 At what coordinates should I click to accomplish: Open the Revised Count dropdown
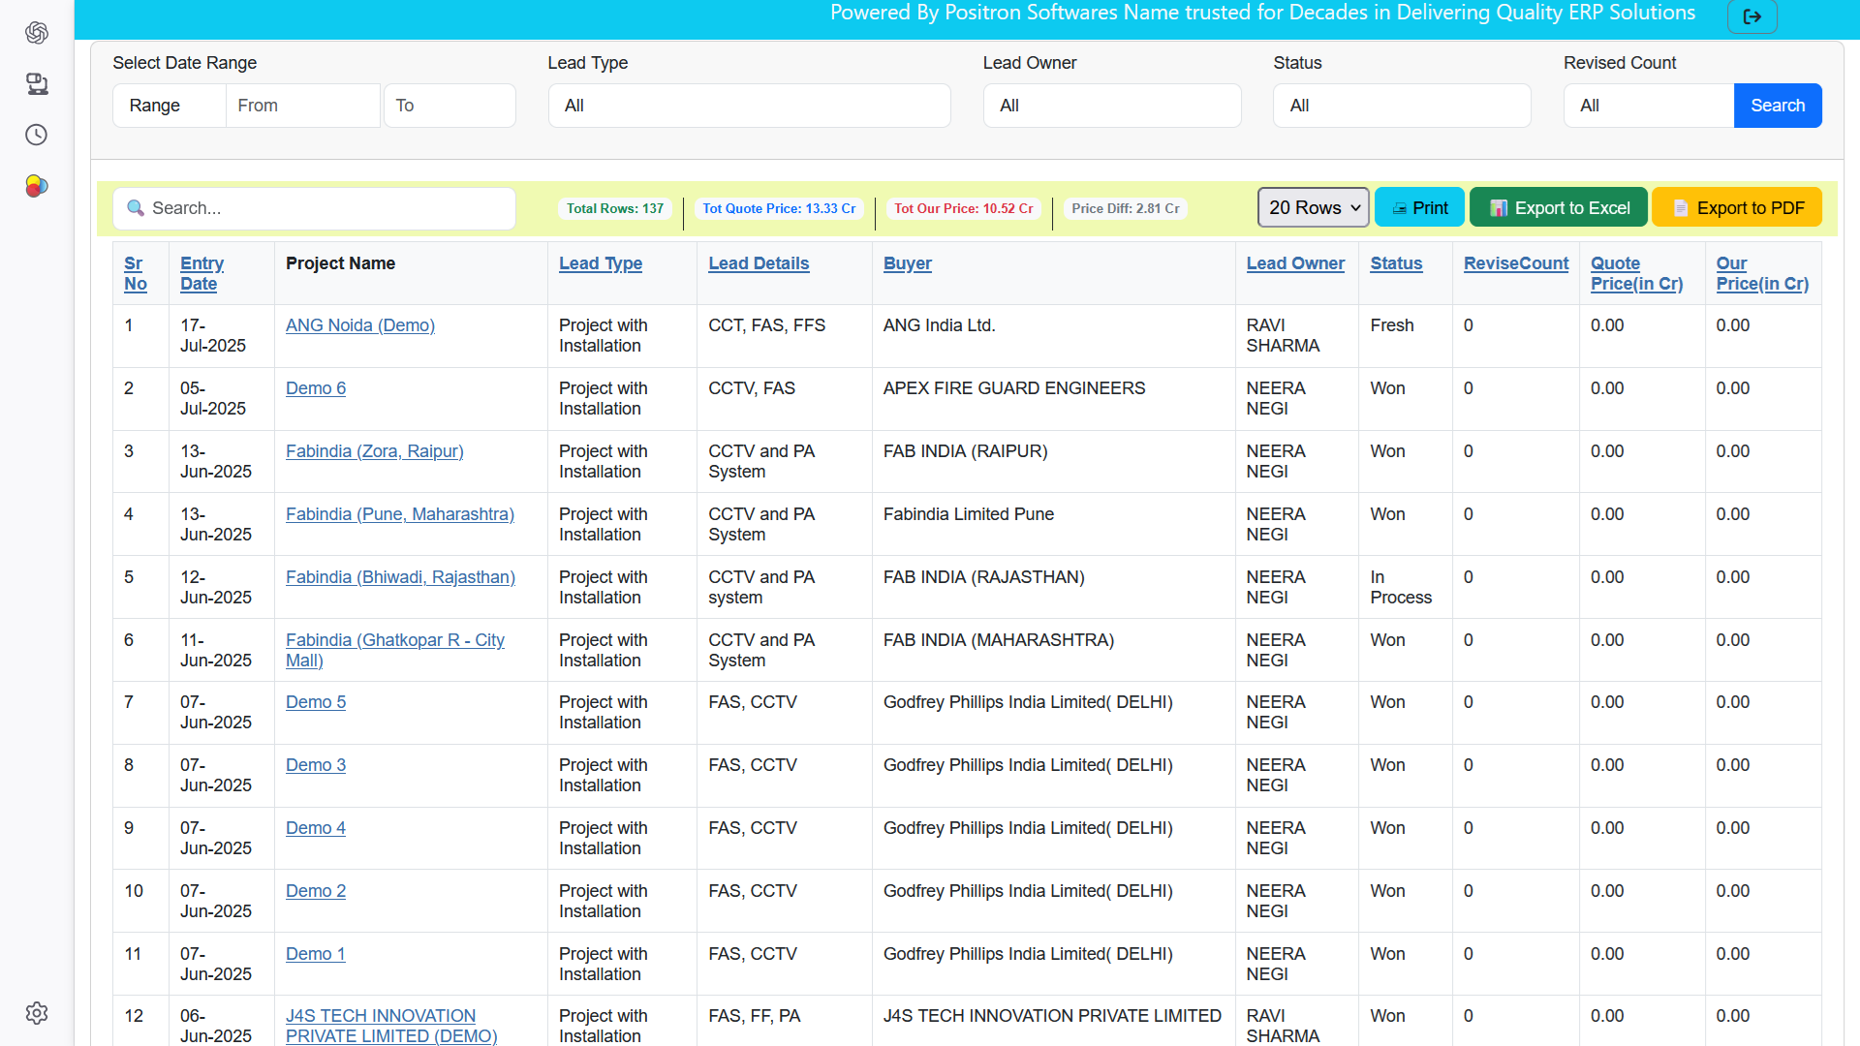click(1647, 106)
